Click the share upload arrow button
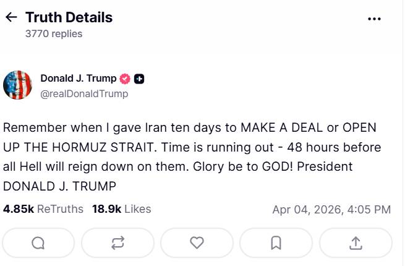405x266 pixels. [x=356, y=243]
